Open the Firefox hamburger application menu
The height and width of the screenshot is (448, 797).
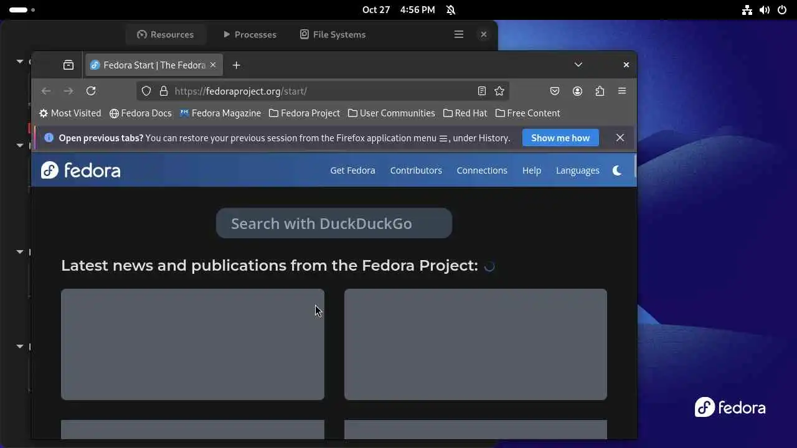(x=622, y=91)
